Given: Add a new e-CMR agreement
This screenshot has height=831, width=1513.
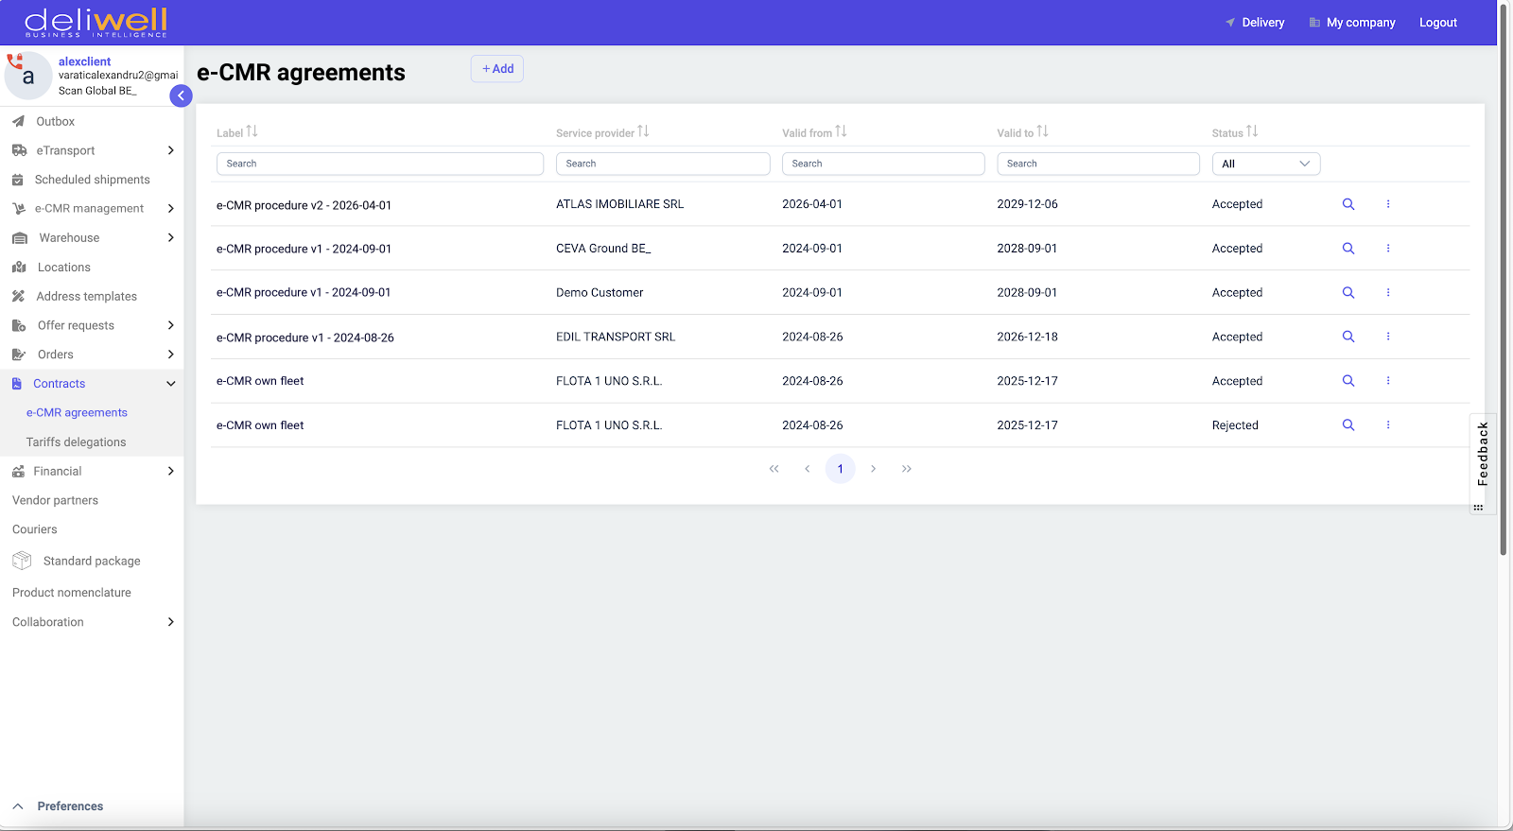Looking at the screenshot, I should pos(497,69).
